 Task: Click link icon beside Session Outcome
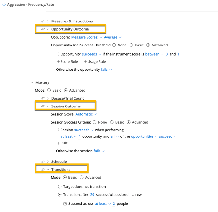[x=43, y=106]
